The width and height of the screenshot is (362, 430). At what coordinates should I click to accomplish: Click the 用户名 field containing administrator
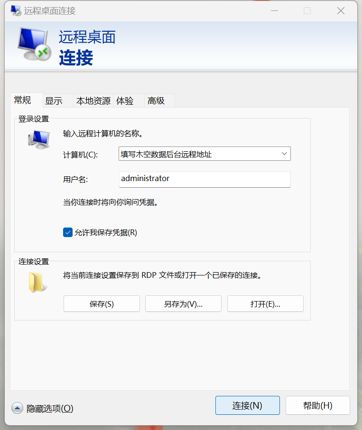205,179
